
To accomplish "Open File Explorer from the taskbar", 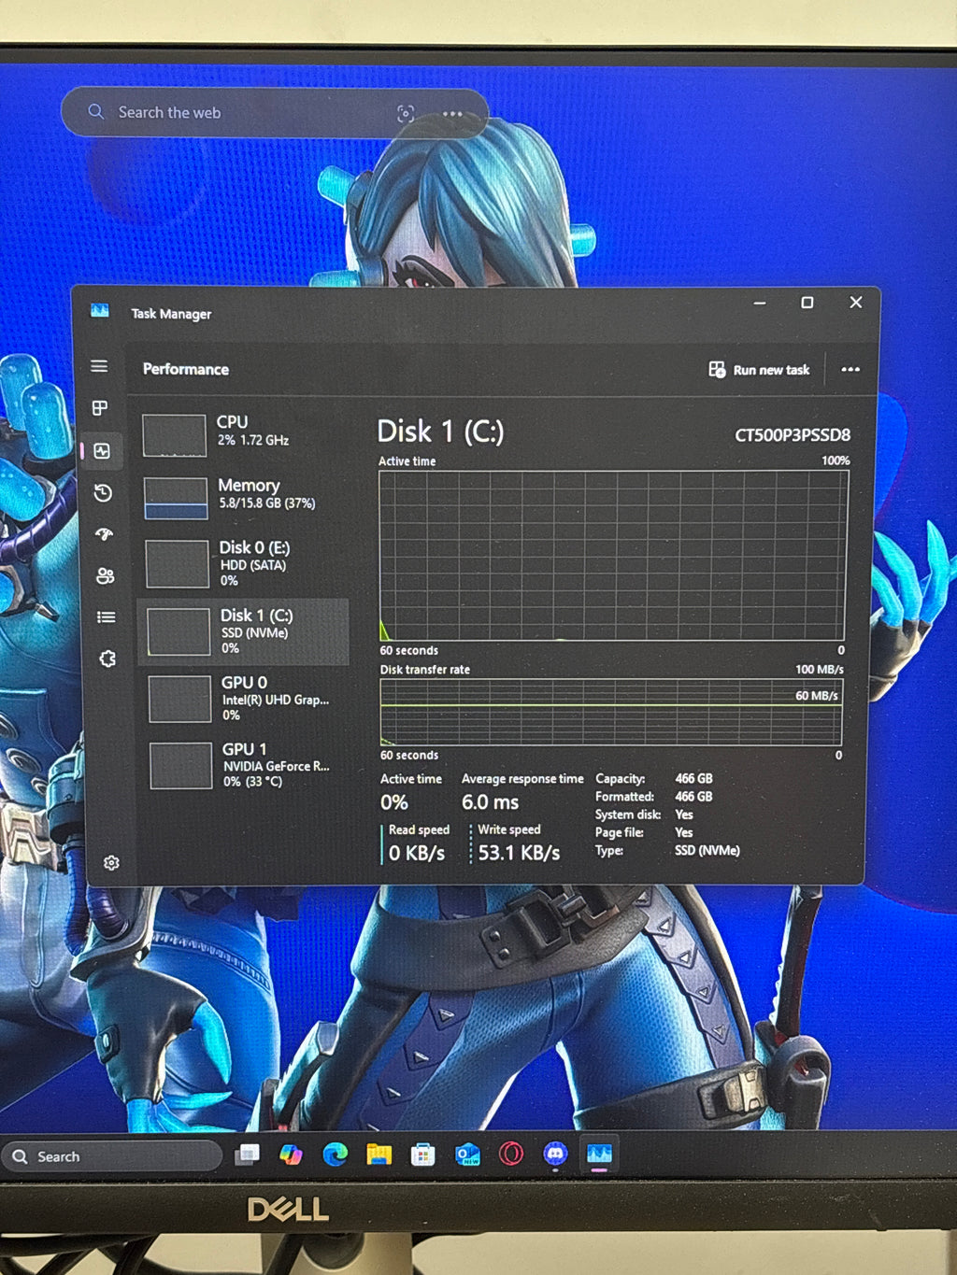I will 379,1155.
